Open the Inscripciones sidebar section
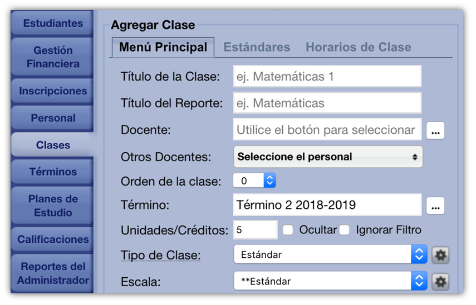 click(x=53, y=91)
